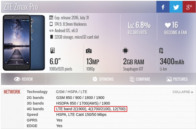Share on Facebook icon

pos(163,7)
